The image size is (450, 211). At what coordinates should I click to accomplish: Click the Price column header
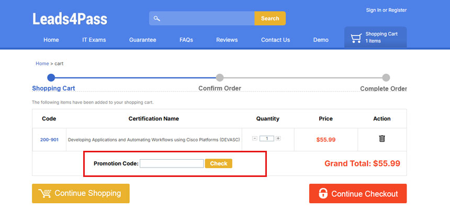click(x=326, y=118)
